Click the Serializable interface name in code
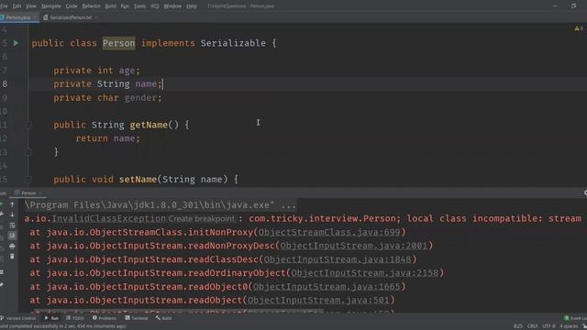Image resolution: width=587 pixels, height=330 pixels. [233, 43]
